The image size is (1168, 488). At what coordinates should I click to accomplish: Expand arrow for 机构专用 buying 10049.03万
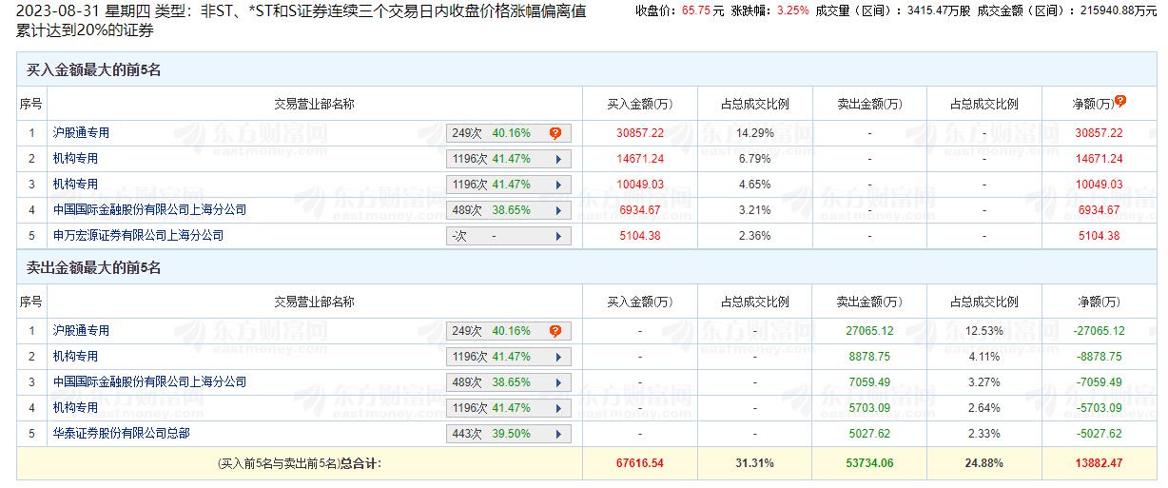557,185
